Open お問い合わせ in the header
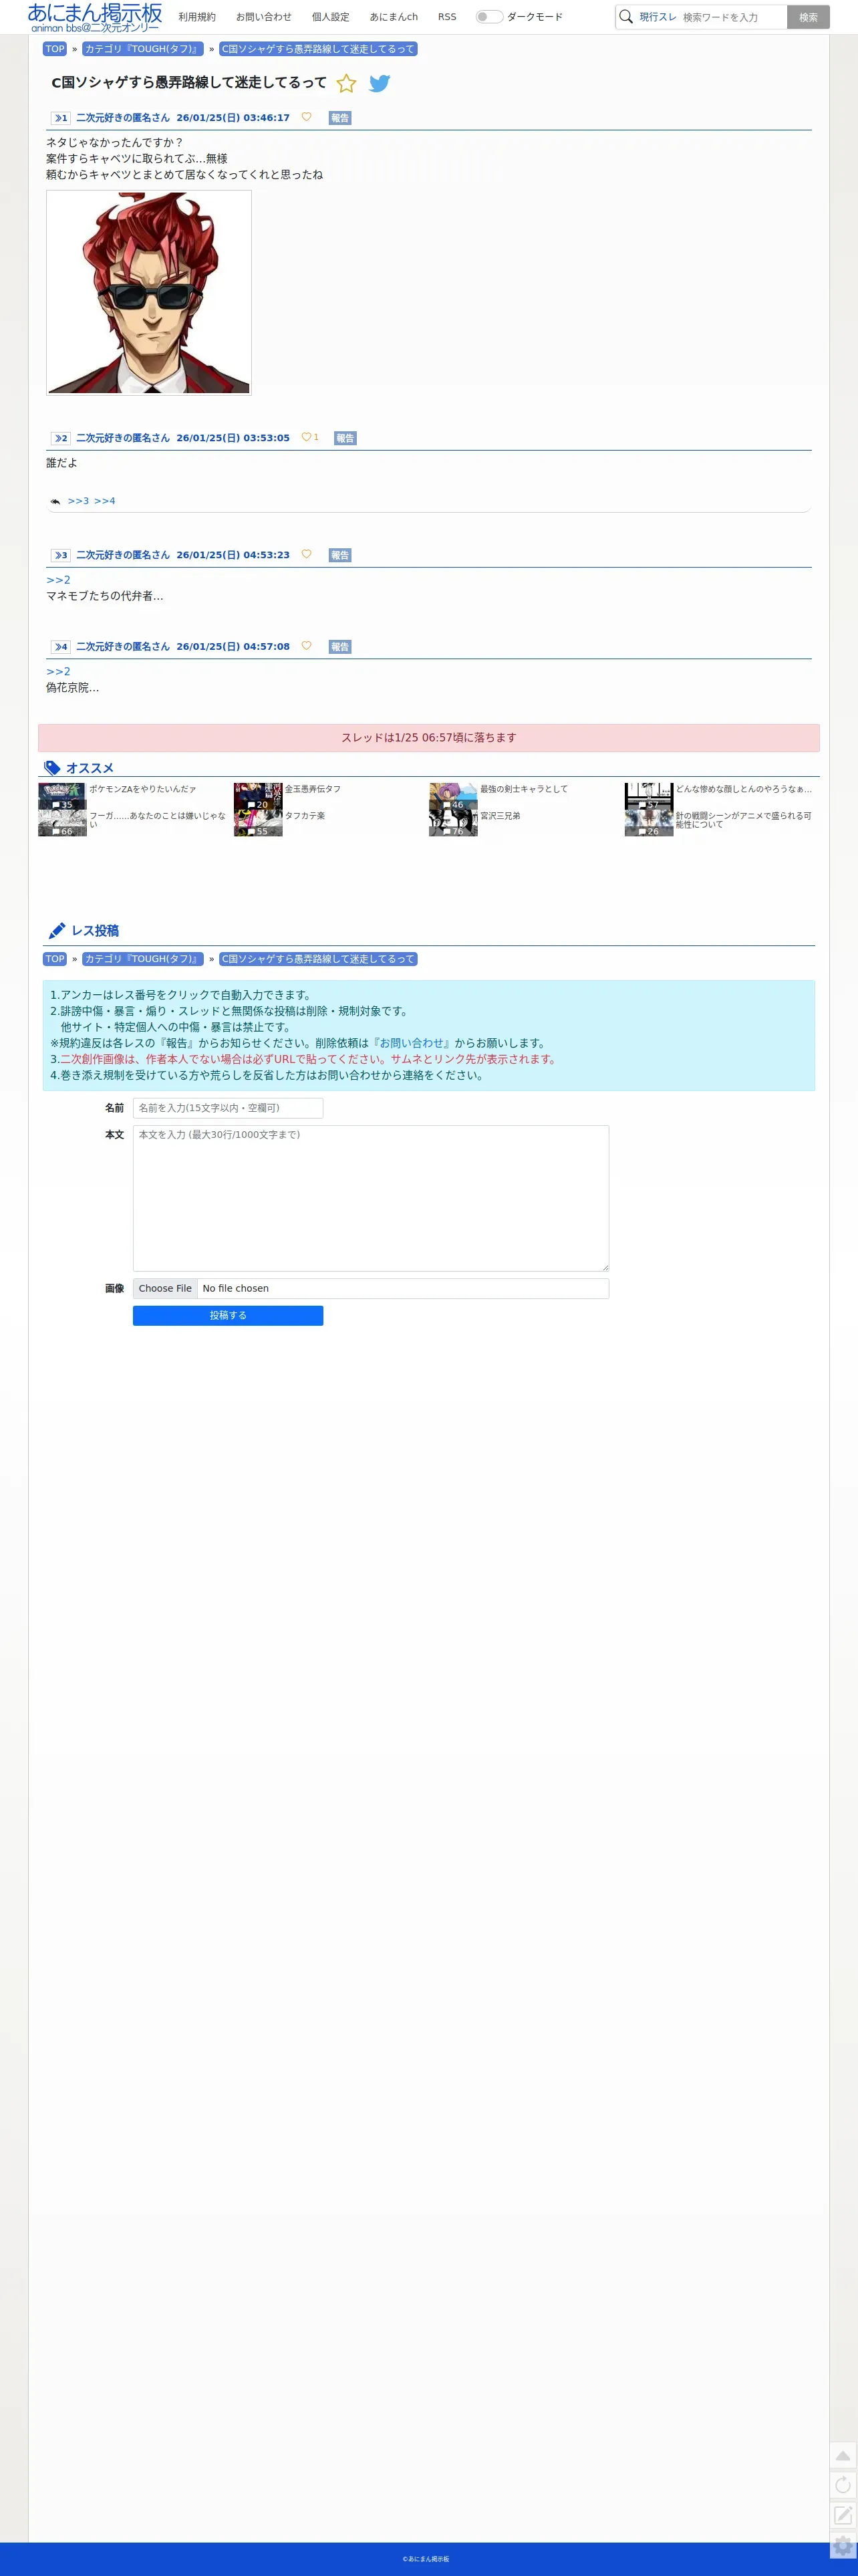This screenshot has height=2576, width=858. coord(264,17)
